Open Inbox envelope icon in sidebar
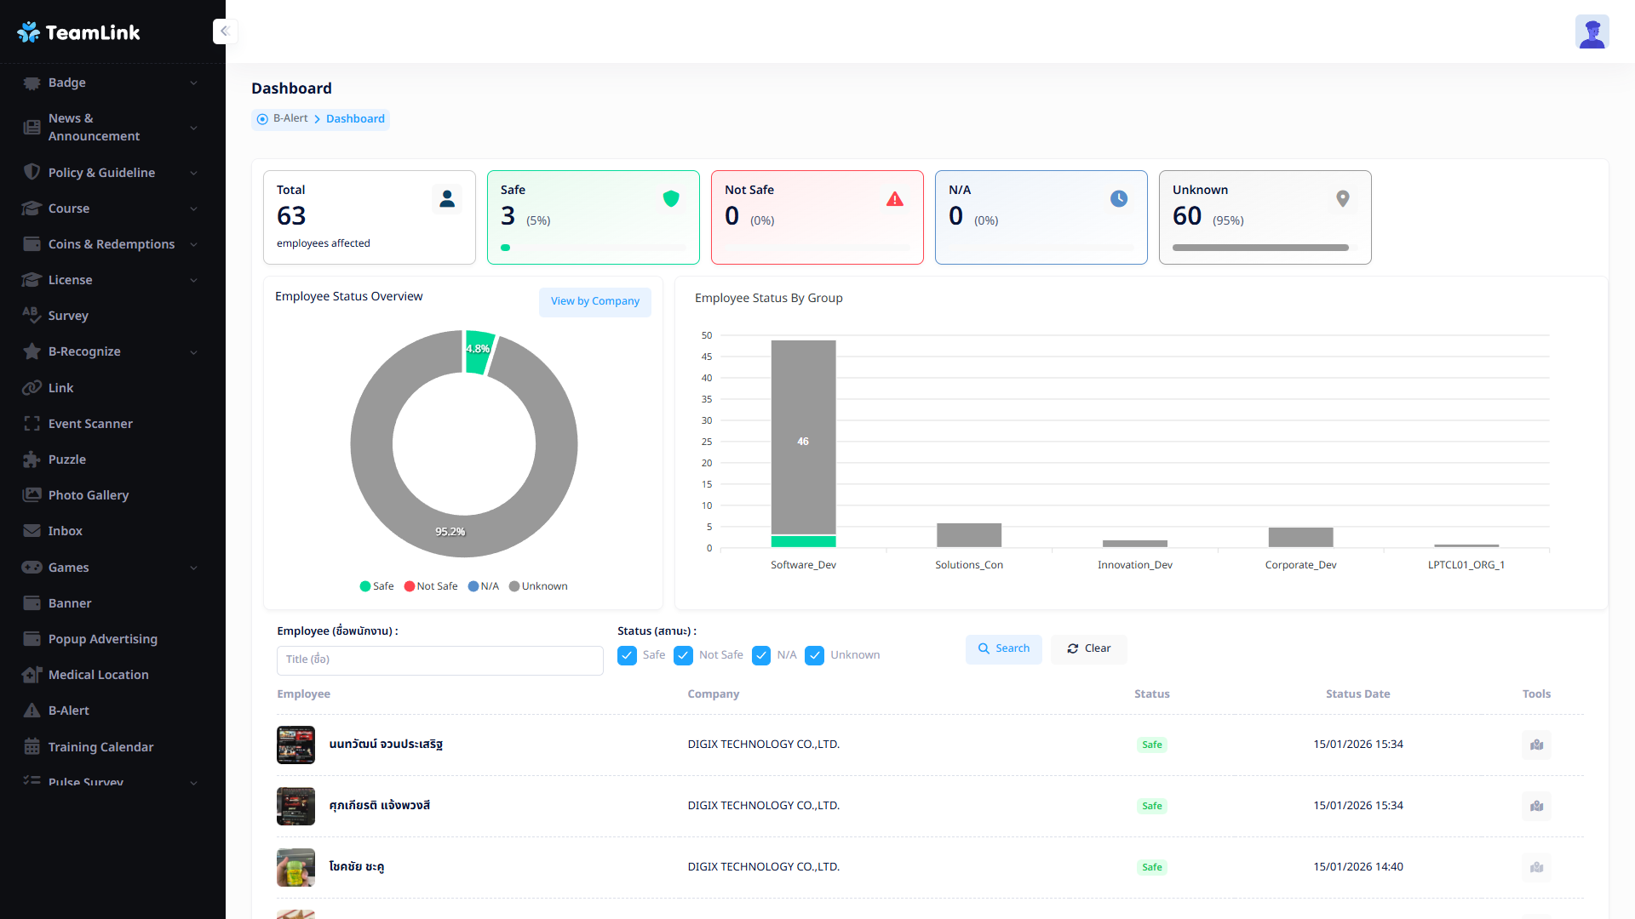Screen dimensions: 1635x919 click(32, 531)
